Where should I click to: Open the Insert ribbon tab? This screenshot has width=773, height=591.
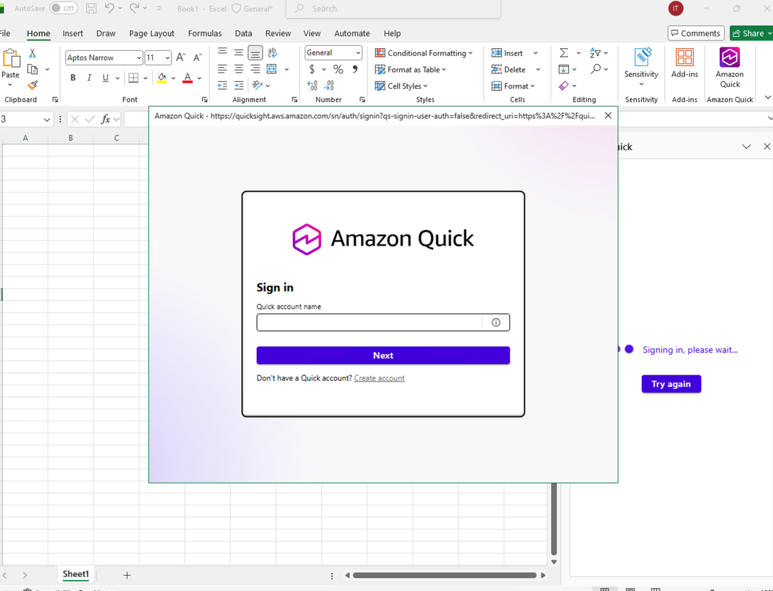click(x=73, y=34)
